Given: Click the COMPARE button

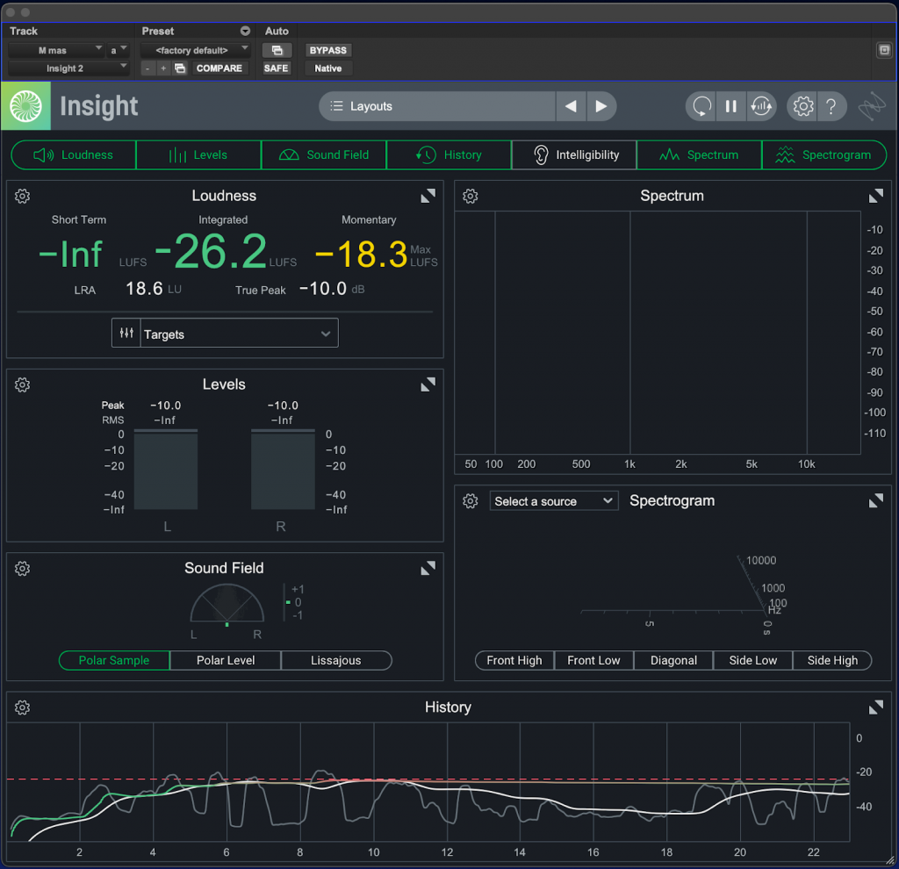Looking at the screenshot, I should pyautogui.click(x=219, y=68).
